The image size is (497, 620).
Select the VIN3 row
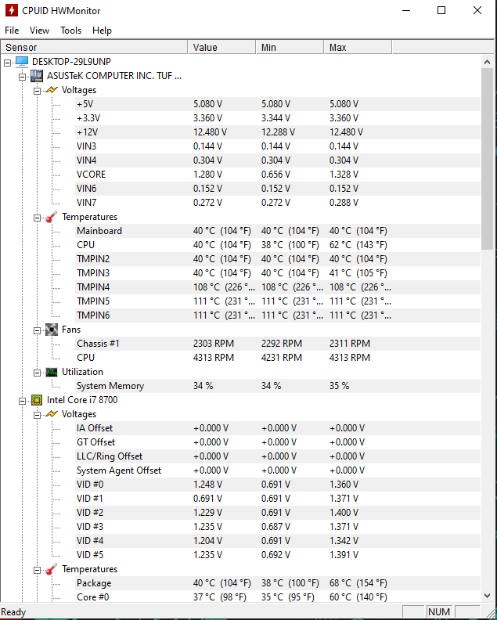(278, 146)
